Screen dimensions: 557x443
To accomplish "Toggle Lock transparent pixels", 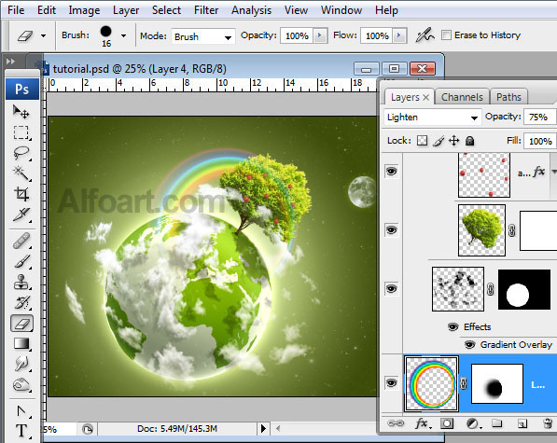I will tap(422, 141).
